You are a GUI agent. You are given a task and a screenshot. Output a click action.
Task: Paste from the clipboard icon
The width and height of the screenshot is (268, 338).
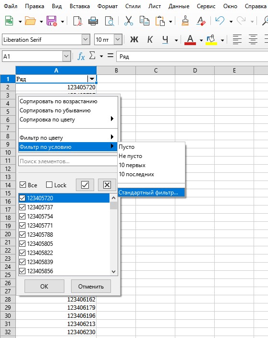click(x=160, y=21)
